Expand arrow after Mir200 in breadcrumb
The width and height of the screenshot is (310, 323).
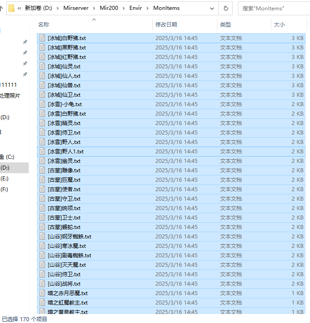click(124, 8)
